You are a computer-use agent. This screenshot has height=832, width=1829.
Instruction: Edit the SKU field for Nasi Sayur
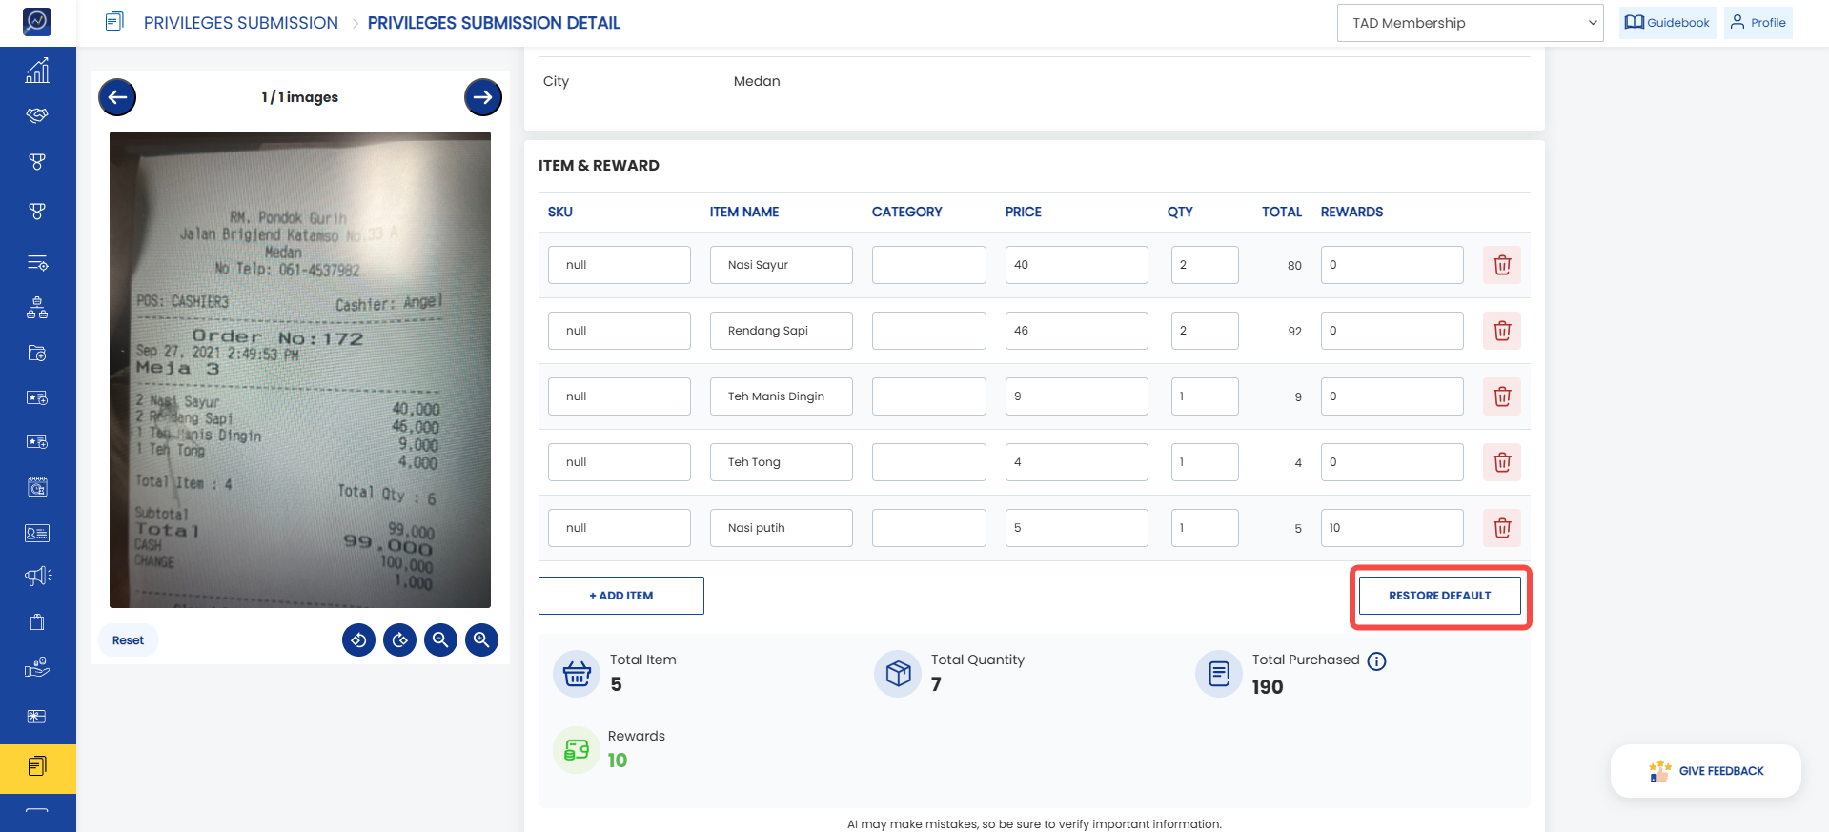[620, 265]
